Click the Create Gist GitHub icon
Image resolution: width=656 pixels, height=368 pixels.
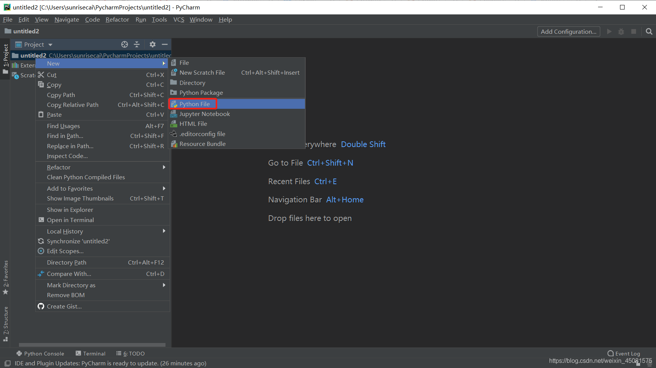[x=41, y=306]
